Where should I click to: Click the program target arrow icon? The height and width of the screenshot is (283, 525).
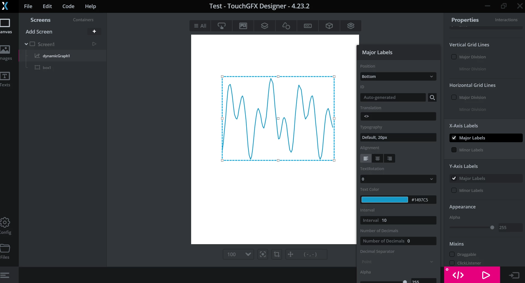click(514, 275)
